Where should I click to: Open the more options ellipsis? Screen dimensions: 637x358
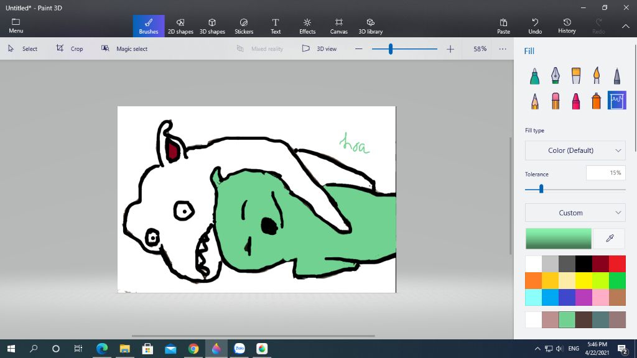(x=503, y=48)
